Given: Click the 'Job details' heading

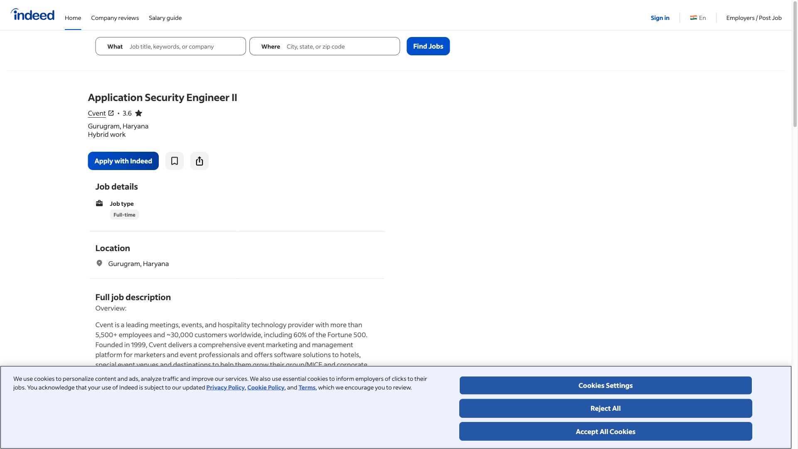Looking at the screenshot, I should (116, 187).
